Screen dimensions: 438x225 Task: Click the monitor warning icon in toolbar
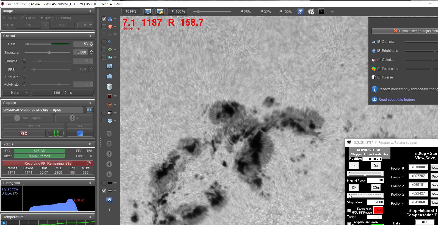point(160,11)
